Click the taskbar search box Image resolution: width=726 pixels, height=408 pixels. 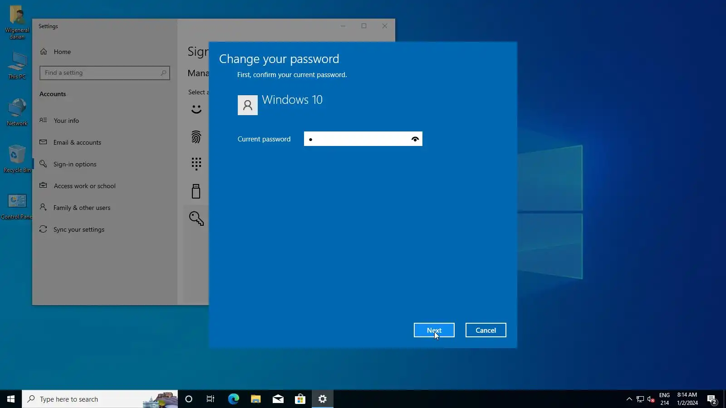click(100, 399)
